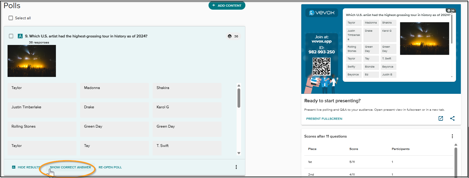Select the 2nd place row
Screen dimensions: 469x178
(x=379, y=173)
